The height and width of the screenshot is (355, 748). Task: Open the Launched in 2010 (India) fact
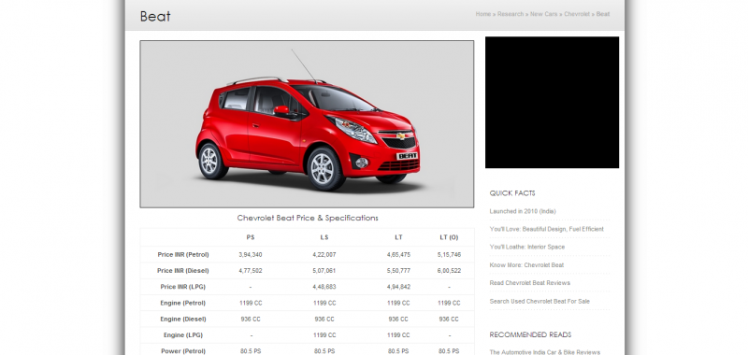click(523, 211)
